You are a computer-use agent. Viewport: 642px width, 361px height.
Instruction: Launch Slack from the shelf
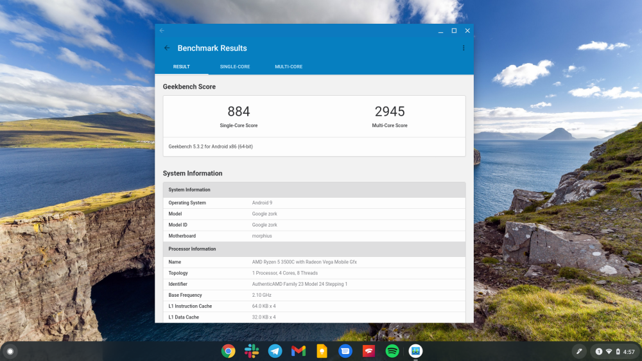[x=252, y=351]
